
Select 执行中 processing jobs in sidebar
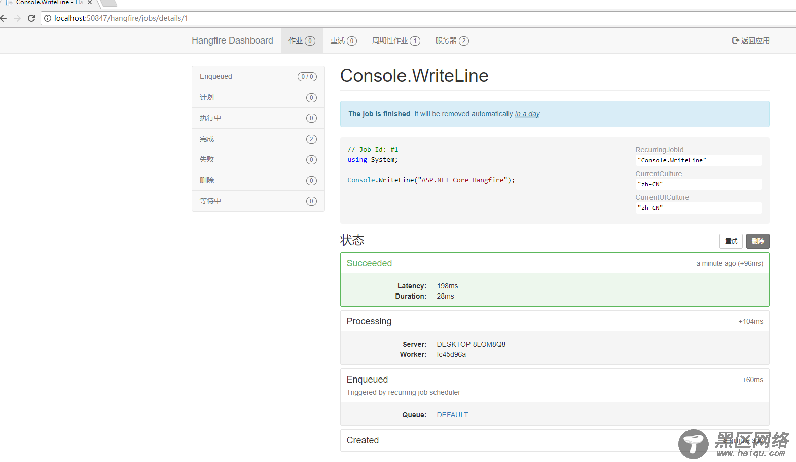click(x=258, y=118)
